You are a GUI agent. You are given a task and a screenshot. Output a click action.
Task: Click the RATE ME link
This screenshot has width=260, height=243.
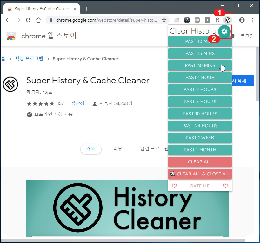[x=200, y=186]
